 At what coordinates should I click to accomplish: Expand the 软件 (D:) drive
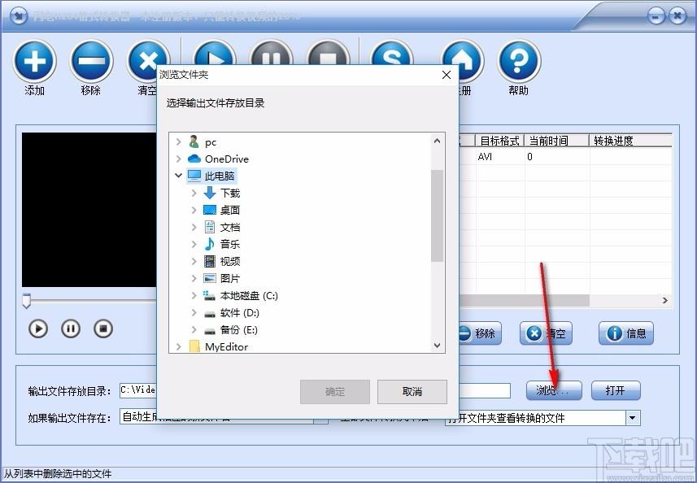pos(194,313)
